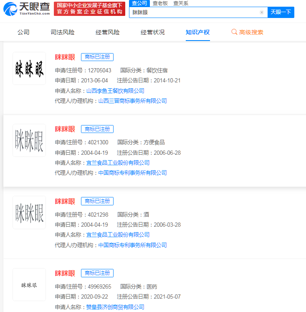Open agent 山西三晋商标事务所有限公司
Screen dimensions: 306x312
(x=133, y=101)
